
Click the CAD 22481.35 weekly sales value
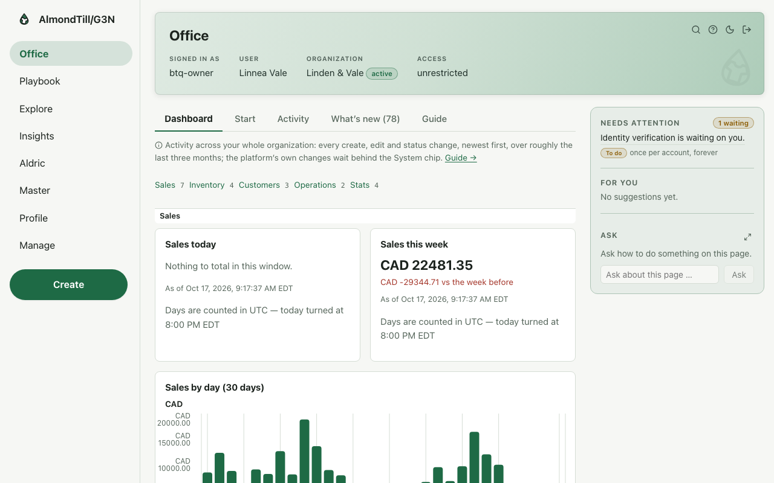pyautogui.click(x=427, y=265)
